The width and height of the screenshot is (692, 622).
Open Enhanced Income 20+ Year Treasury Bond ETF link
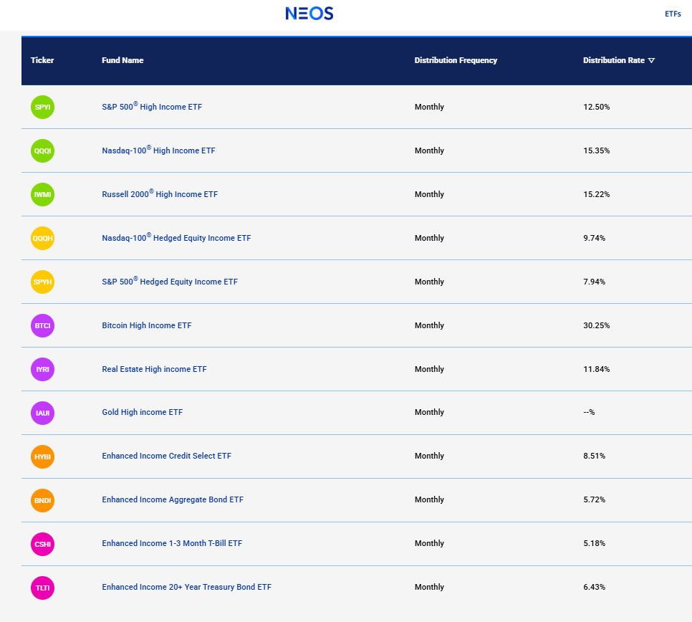click(186, 587)
